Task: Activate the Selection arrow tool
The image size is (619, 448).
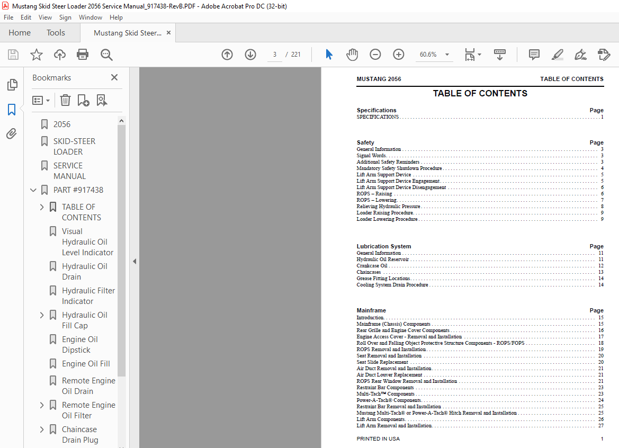Action: (x=329, y=55)
